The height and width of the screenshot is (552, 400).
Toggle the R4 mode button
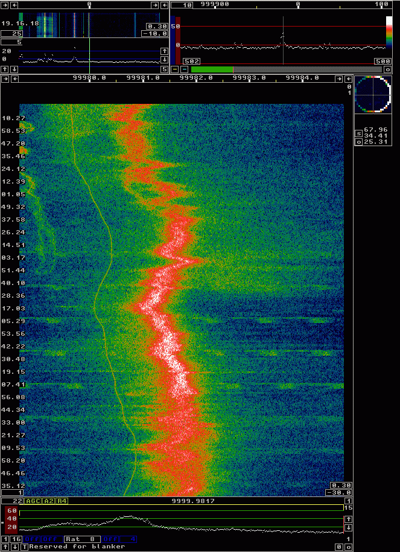point(62,501)
